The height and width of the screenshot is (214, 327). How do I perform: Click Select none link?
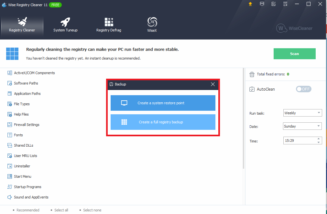92,210
